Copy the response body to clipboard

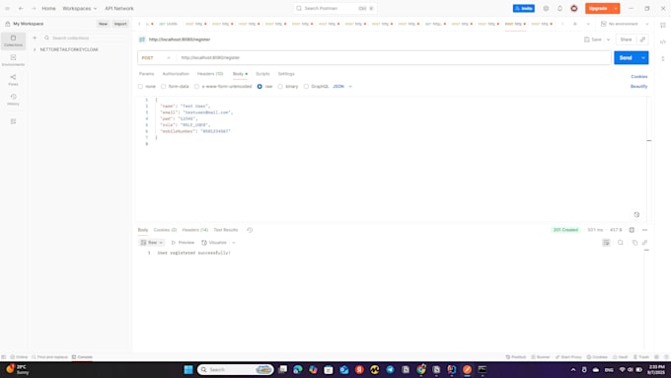click(x=634, y=243)
